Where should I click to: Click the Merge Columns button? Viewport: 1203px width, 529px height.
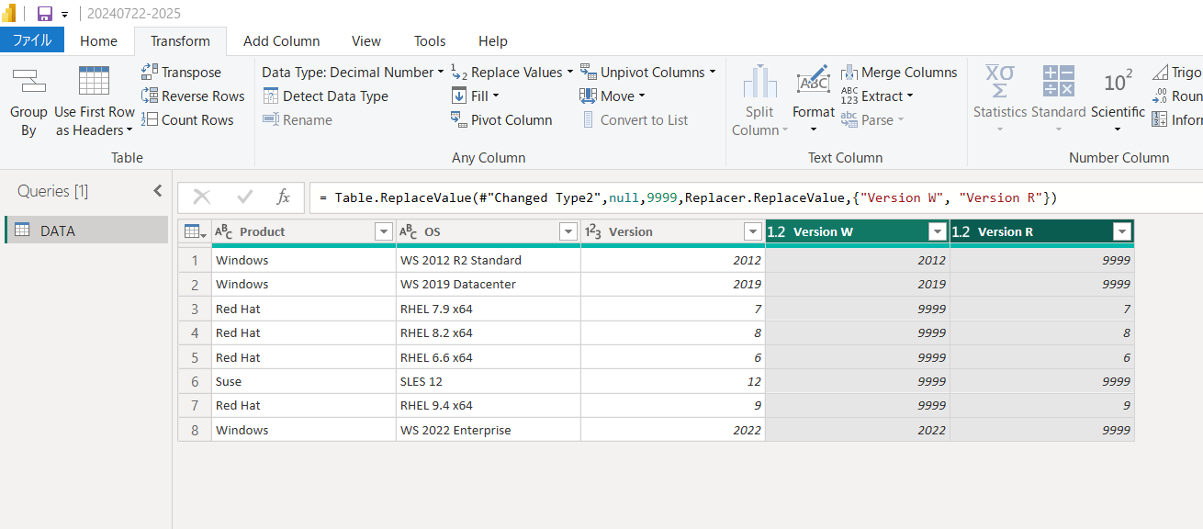[x=899, y=72]
